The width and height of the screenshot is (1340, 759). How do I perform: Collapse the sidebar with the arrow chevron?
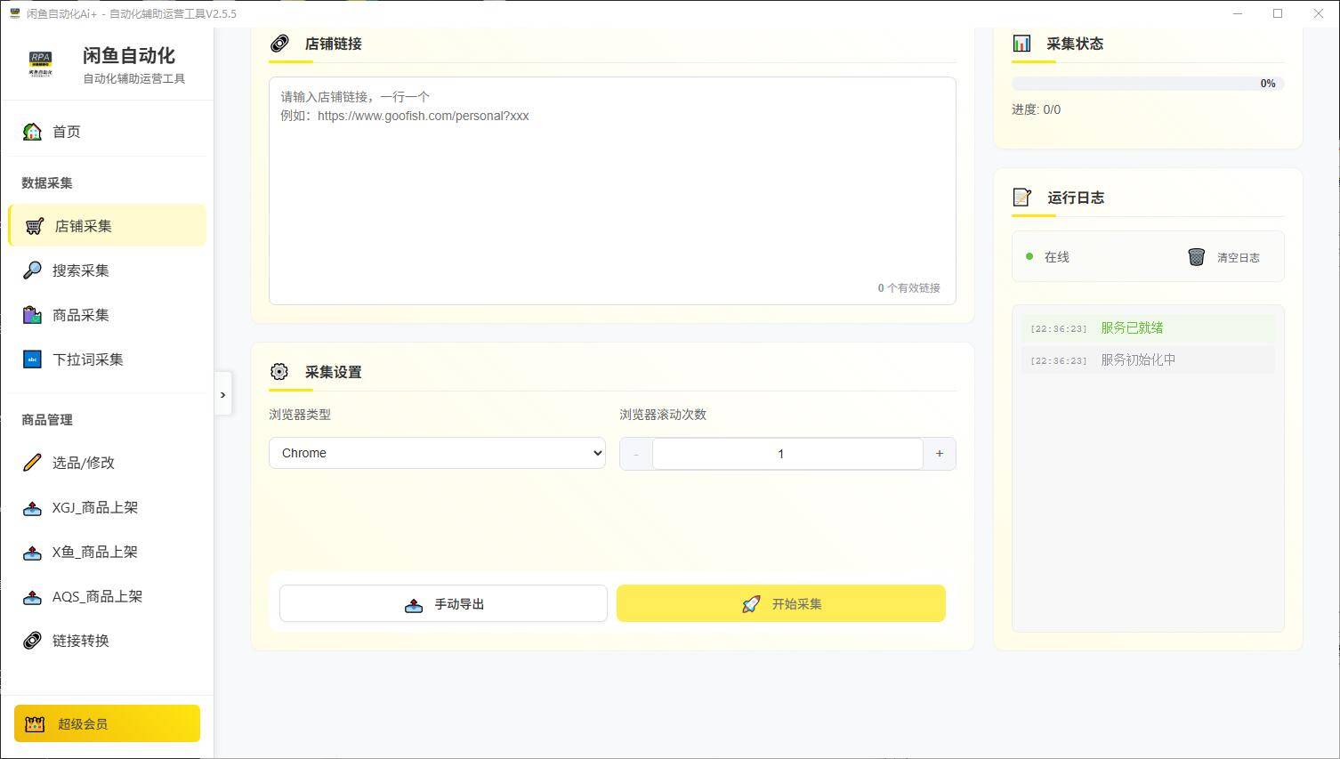tap(222, 394)
